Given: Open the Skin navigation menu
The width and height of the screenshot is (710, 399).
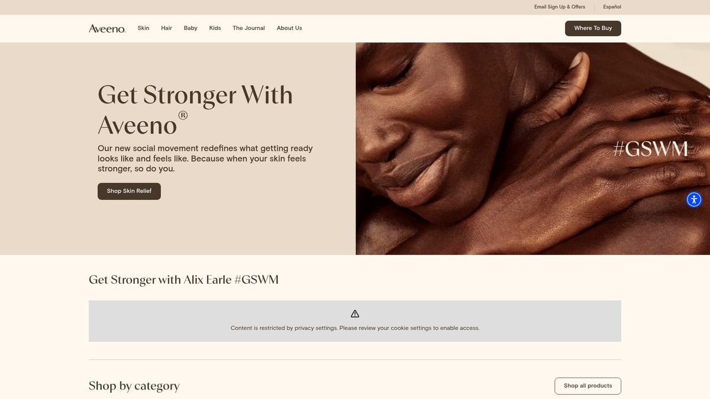Looking at the screenshot, I should coord(143,28).
